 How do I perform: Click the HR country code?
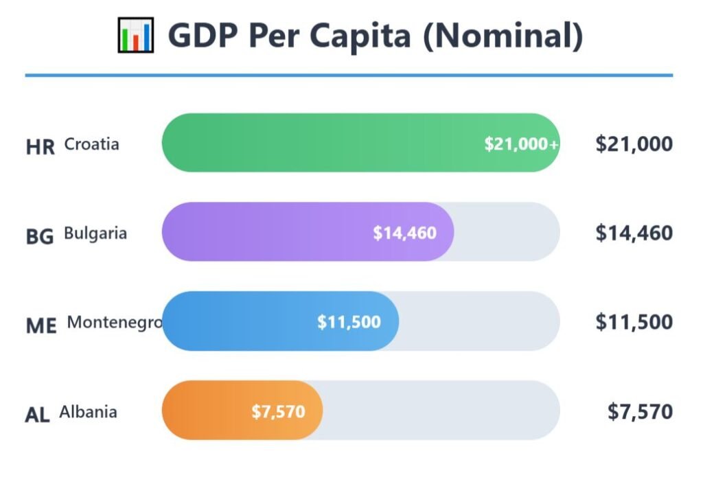tap(40, 146)
